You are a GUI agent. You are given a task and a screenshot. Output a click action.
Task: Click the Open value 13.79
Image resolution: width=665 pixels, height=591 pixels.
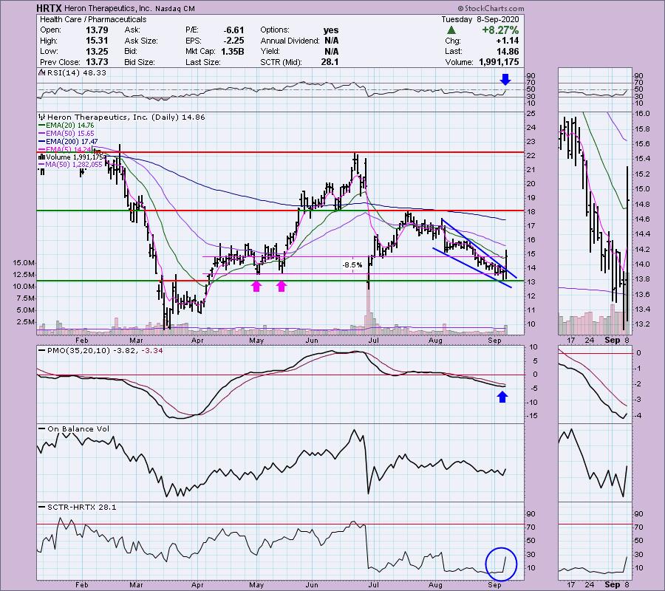97,30
